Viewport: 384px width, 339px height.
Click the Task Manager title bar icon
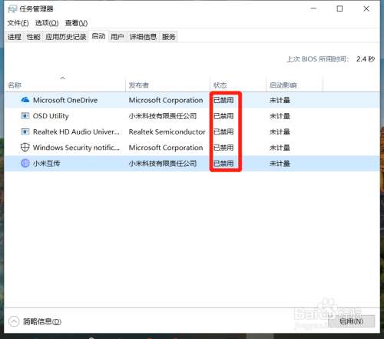[12, 9]
